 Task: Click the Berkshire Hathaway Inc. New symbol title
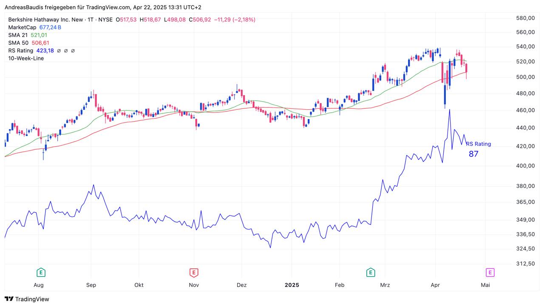(x=46, y=20)
